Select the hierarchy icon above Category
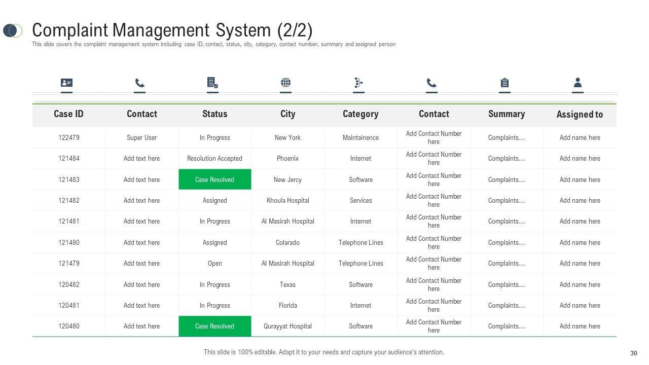649x365 pixels. [358, 83]
